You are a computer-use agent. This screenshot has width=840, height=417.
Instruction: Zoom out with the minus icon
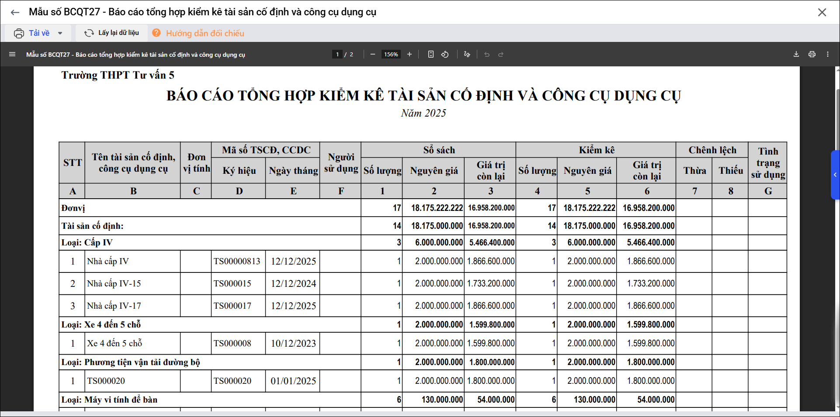click(372, 54)
